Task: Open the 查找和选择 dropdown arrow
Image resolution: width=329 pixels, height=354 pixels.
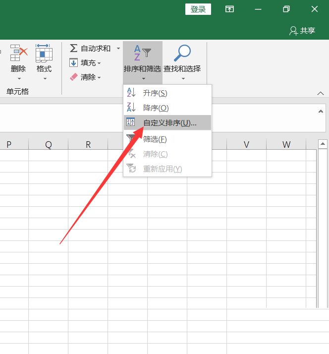Action: 183,78
